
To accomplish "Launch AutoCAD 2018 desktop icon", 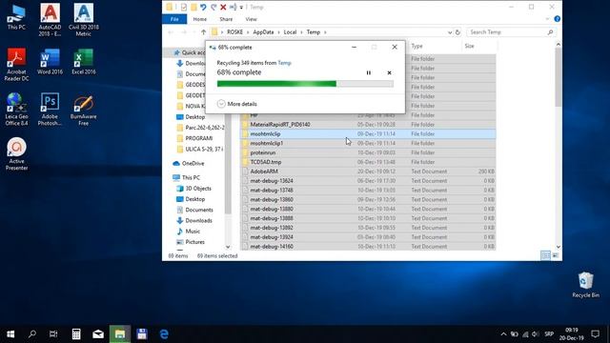I will pos(50,20).
